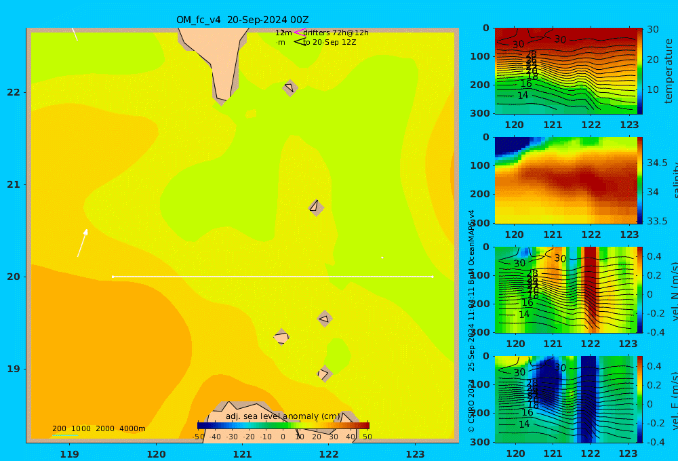Image resolution: width=678 pixels, height=461 pixels.
Task: Click the longitude label '119' on main map
Action: pyautogui.click(x=70, y=454)
